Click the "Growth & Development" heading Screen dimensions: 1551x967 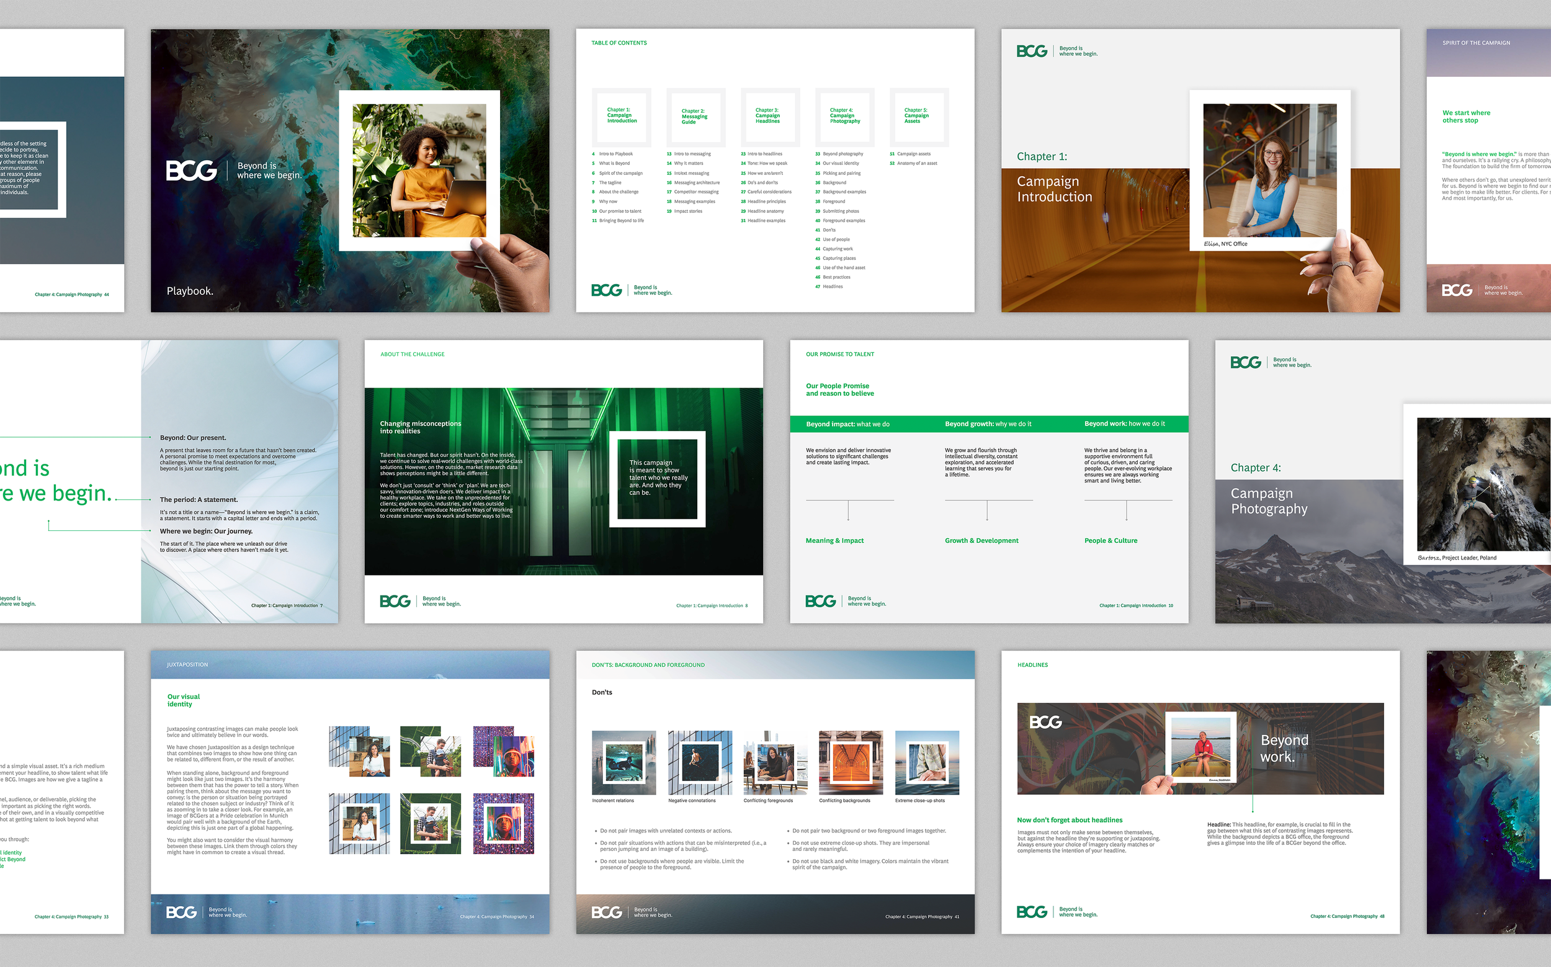[x=981, y=541]
